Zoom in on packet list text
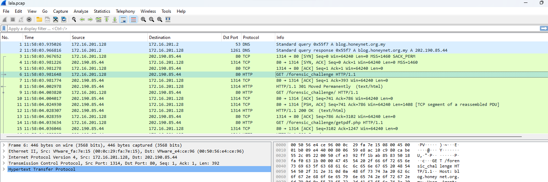 click(x=143, y=19)
